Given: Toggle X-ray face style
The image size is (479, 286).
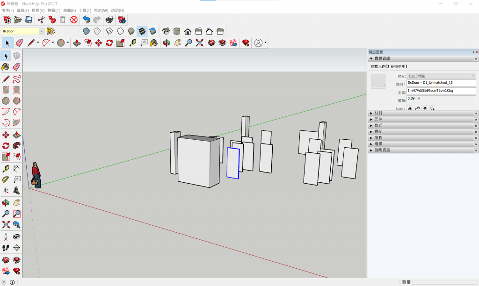Looking at the screenshot, I should (86, 31).
